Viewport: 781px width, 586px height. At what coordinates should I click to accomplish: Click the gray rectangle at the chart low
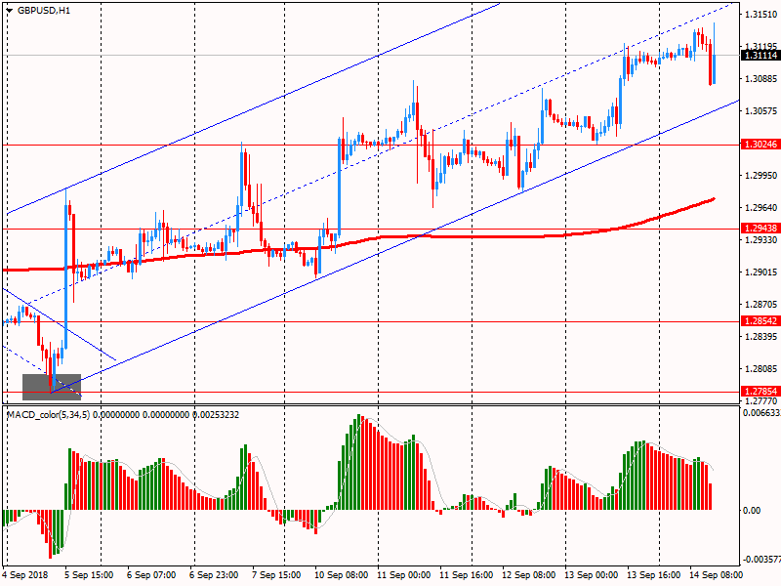52,387
